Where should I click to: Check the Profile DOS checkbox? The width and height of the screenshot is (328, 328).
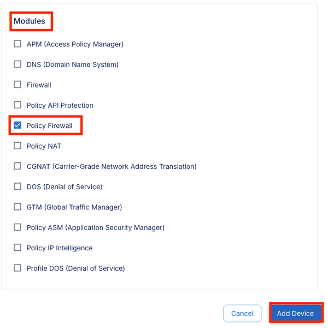[x=17, y=268]
